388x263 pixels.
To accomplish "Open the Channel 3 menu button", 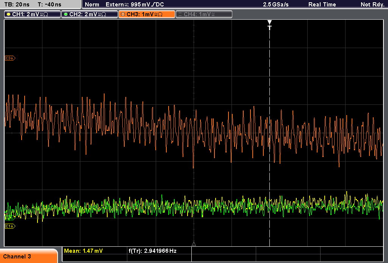I will (x=29, y=256).
